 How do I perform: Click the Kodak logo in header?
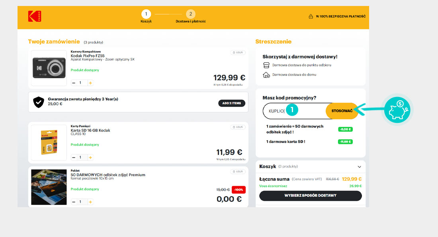[35, 16]
